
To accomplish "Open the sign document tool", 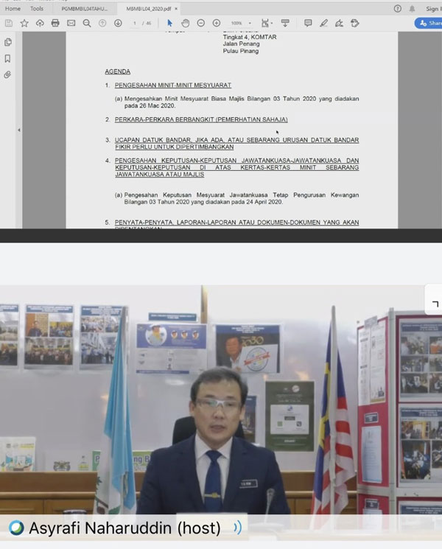I will (x=339, y=23).
